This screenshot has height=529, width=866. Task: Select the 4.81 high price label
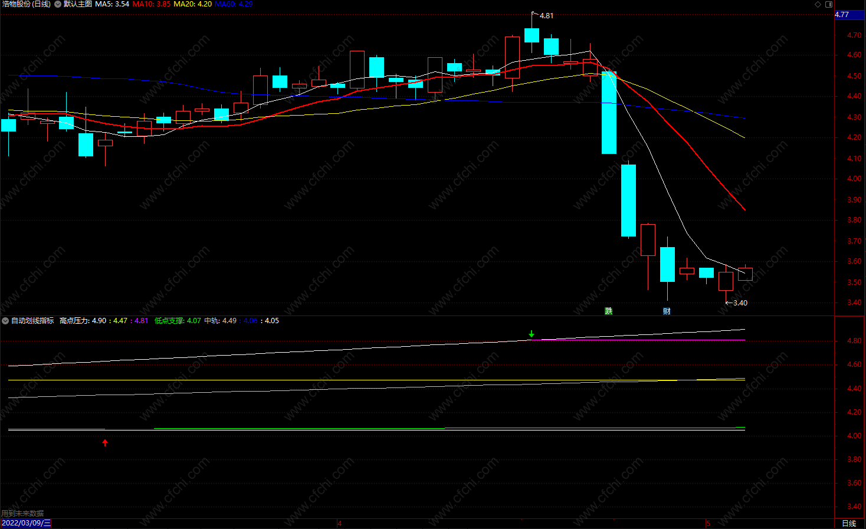tap(546, 16)
